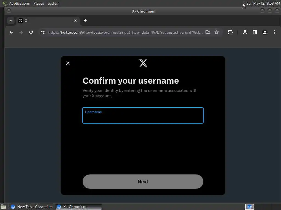Switch to X - Chromium taskbar window
Screen dimensions: 281x210
(78, 207)
